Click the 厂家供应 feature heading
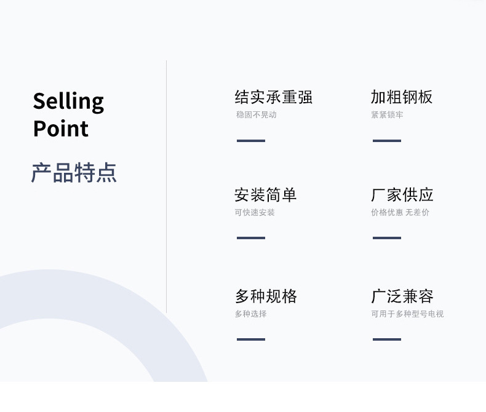This screenshot has width=486, height=412. tap(402, 195)
